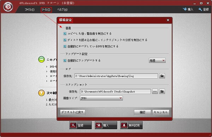
Task: Toggle the automatically load DVD checkbox
Action: tap(65, 46)
